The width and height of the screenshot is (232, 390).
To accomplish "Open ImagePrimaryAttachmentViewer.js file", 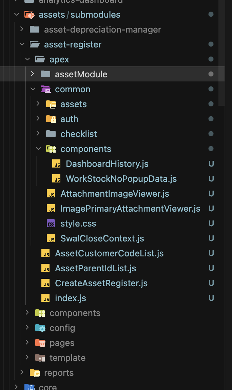I will [130, 209].
